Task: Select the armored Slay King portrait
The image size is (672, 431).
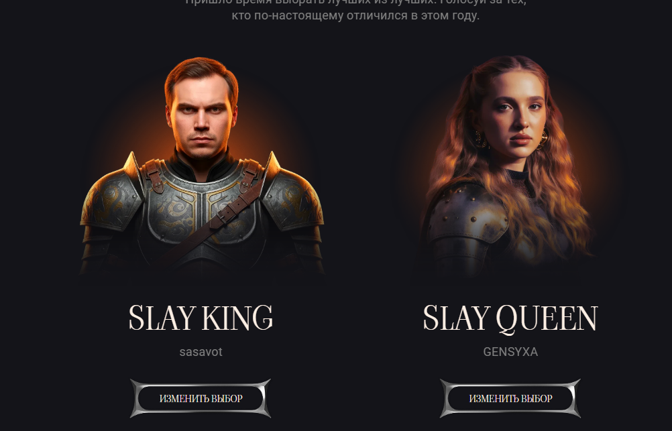Action: pos(201,167)
